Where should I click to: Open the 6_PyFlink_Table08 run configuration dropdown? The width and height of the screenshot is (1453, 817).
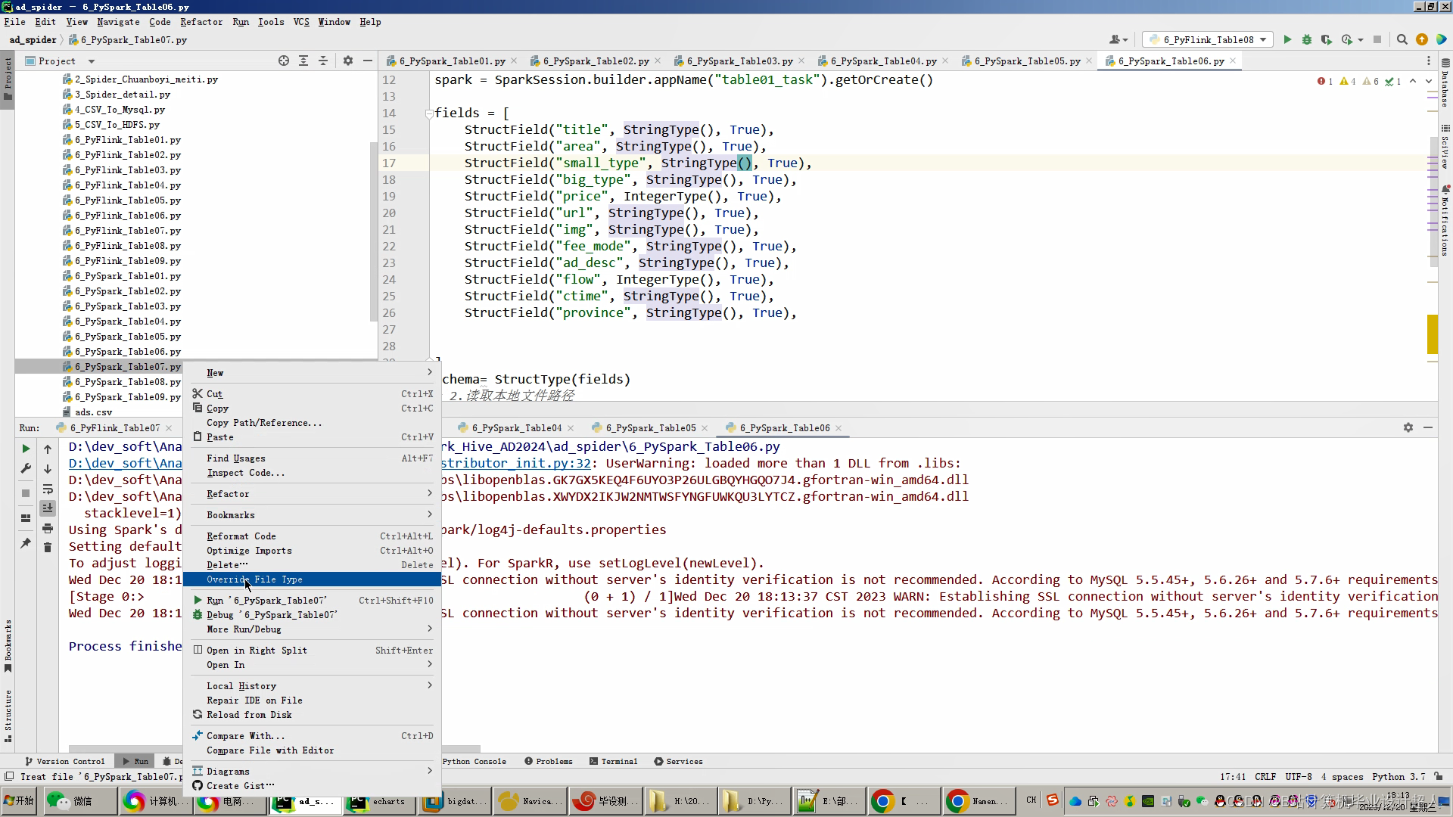(1209, 39)
